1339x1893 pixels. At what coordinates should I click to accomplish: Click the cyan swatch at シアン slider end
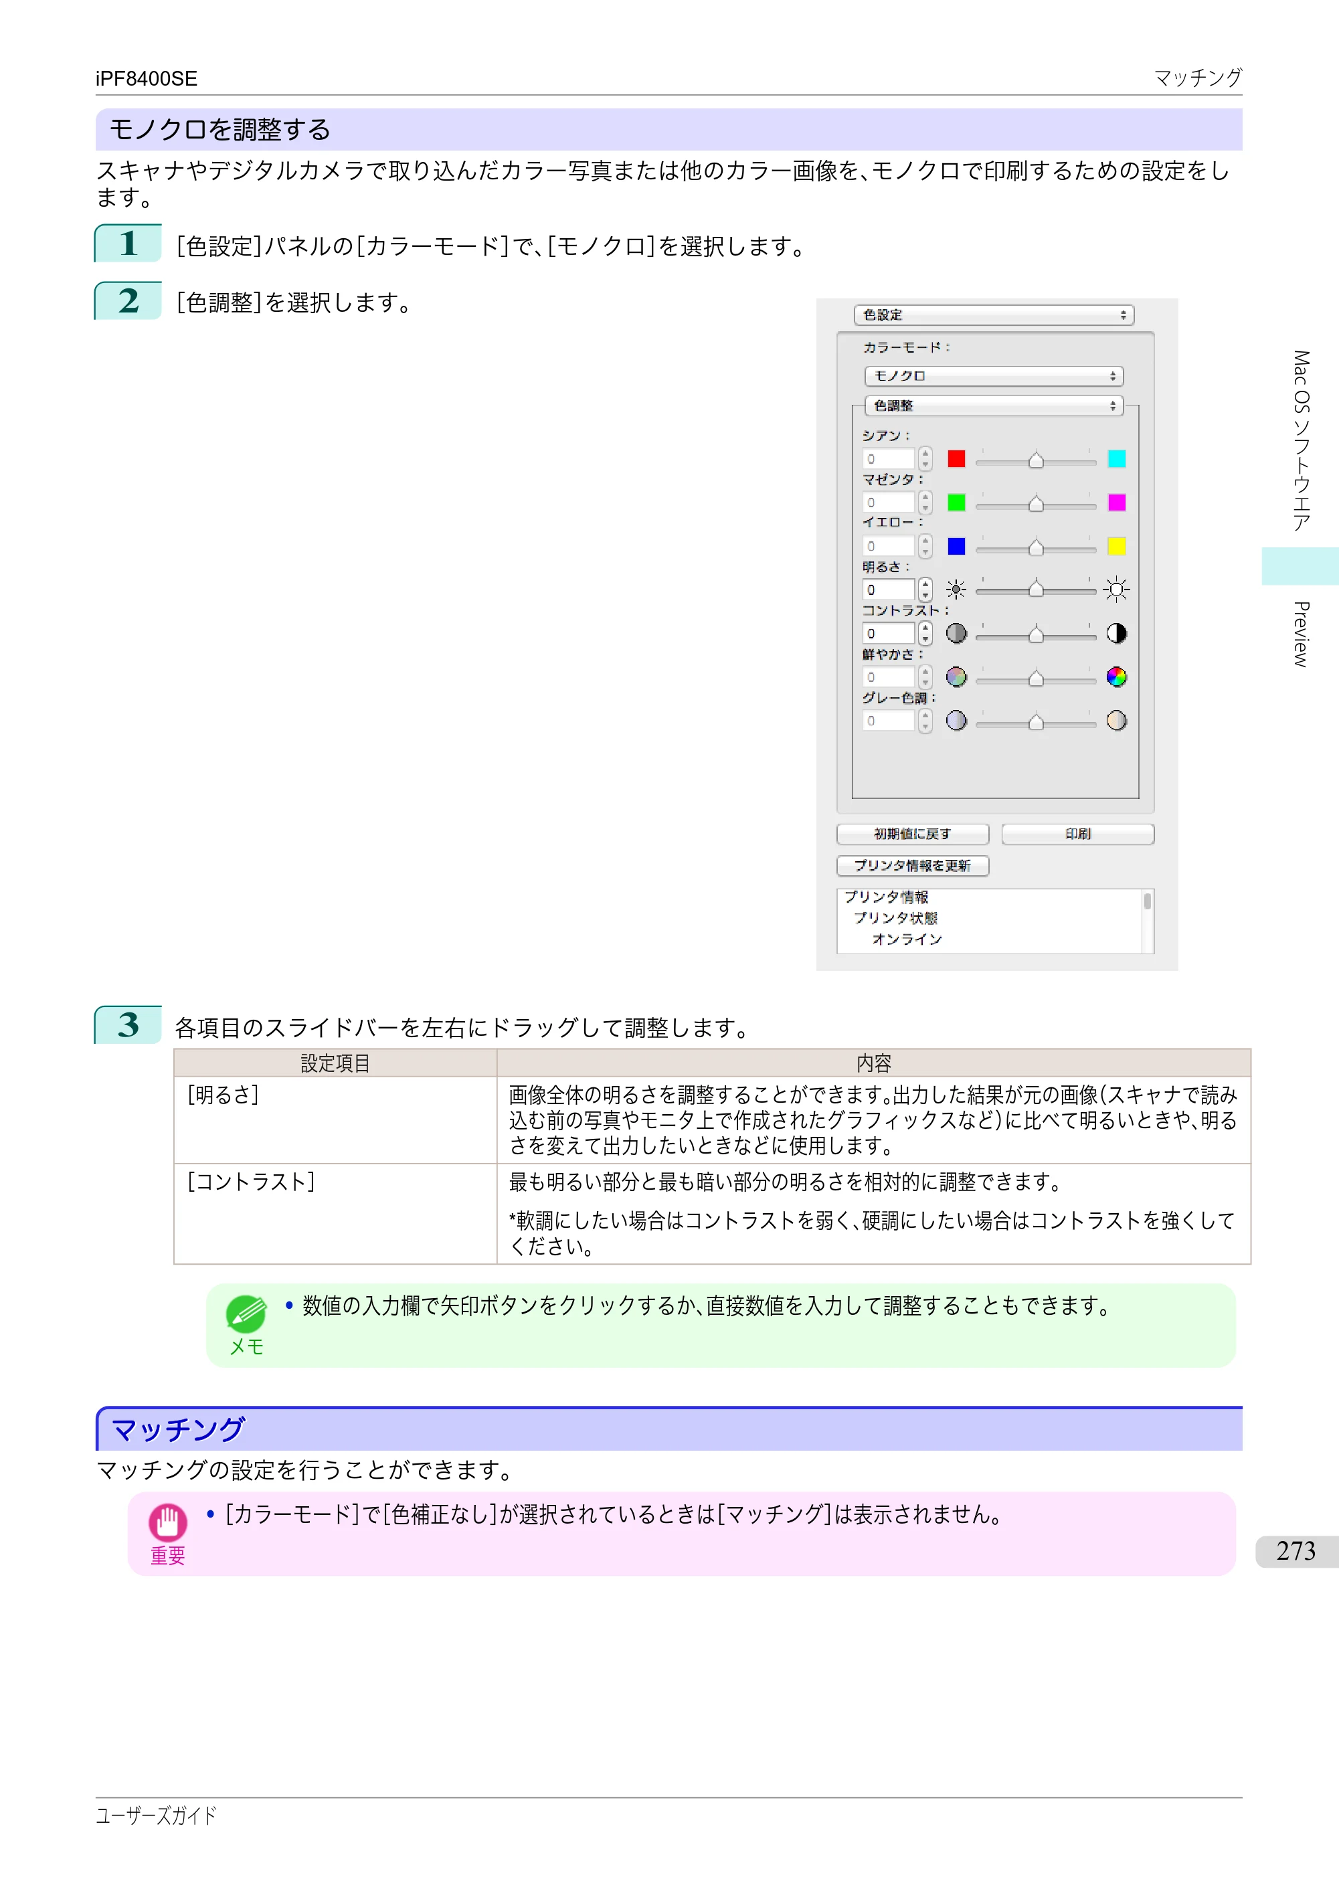click(1116, 458)
